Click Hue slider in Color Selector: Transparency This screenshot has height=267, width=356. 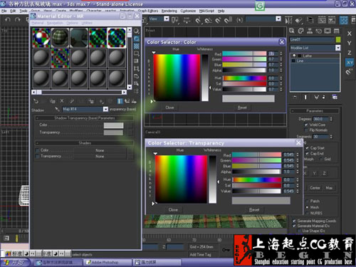point(257,179)
